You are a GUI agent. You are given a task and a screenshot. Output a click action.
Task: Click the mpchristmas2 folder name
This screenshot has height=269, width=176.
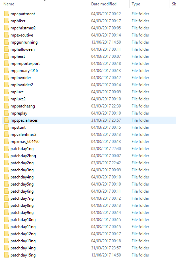click(x=23, y=28)
